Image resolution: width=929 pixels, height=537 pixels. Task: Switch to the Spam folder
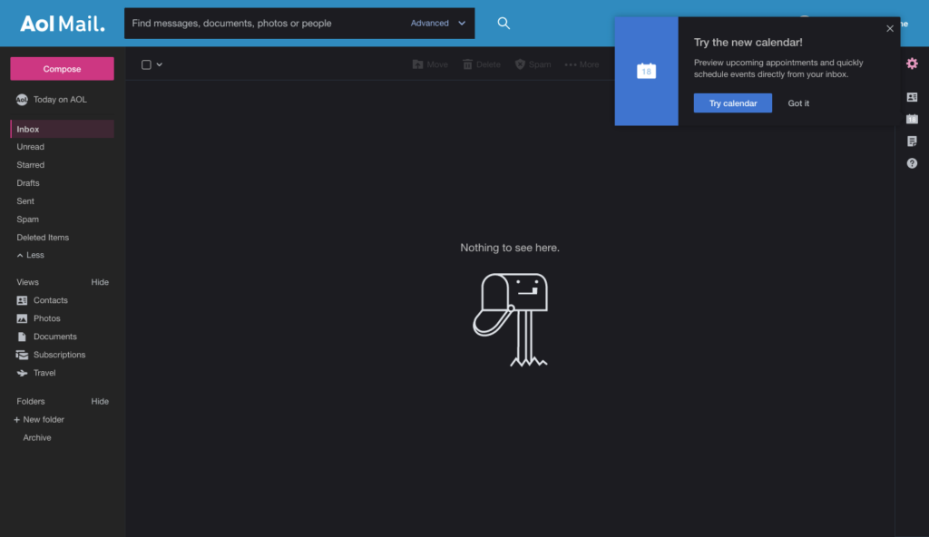(x=27, y=219)
